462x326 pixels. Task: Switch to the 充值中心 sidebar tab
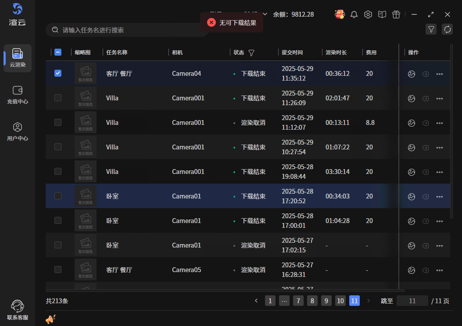(x=18, y=95)
